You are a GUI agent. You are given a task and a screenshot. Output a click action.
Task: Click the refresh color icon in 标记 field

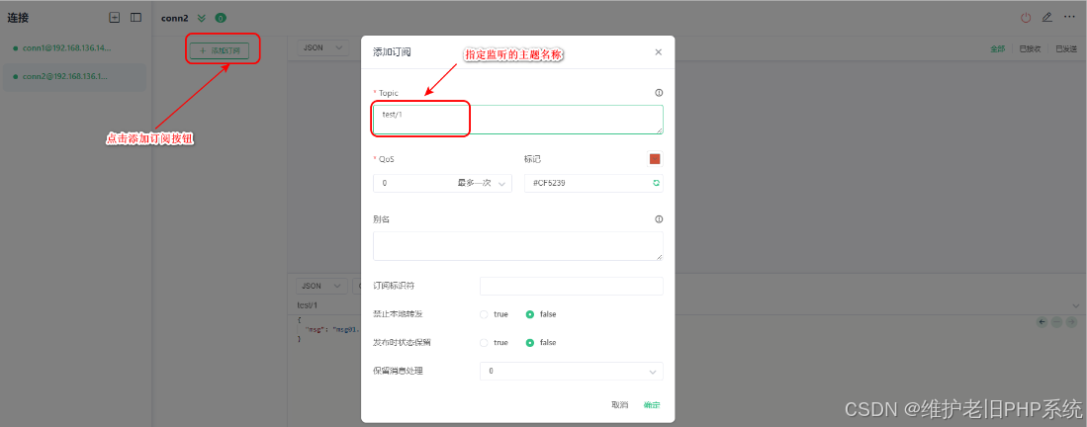point(656,183)
